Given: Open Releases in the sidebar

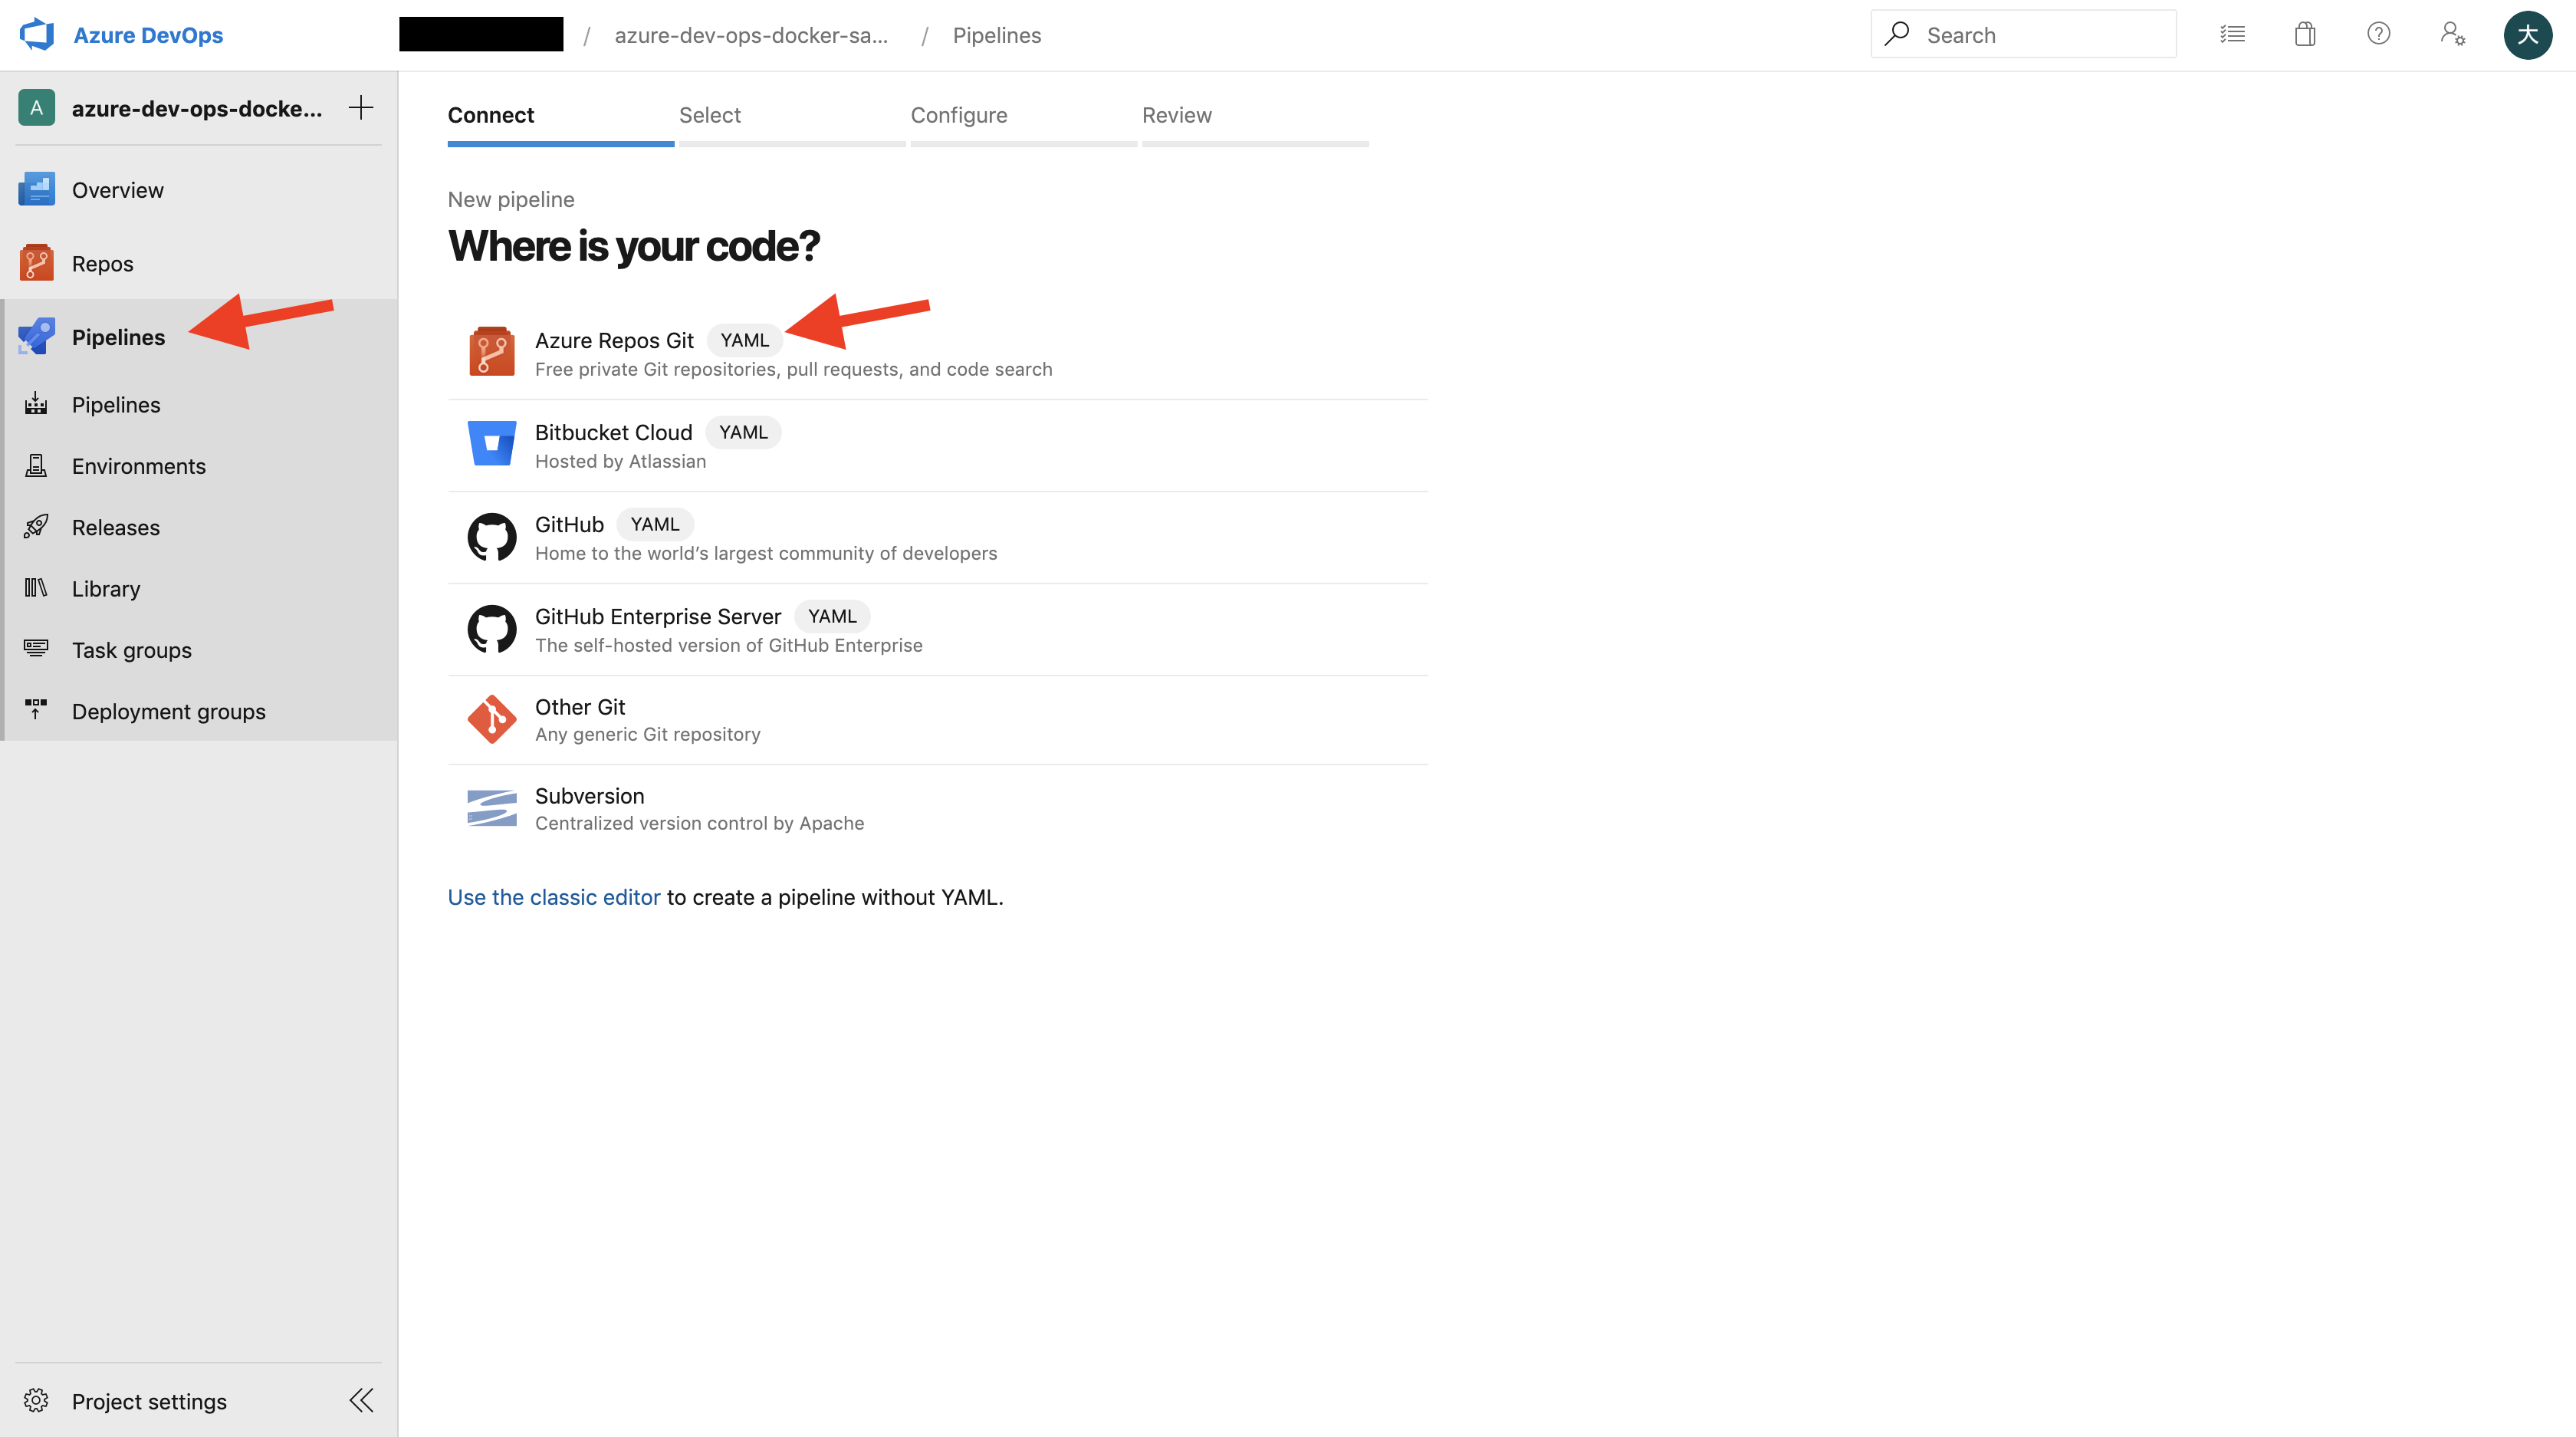Looking at the screenshot, I should tap(199, 527).
